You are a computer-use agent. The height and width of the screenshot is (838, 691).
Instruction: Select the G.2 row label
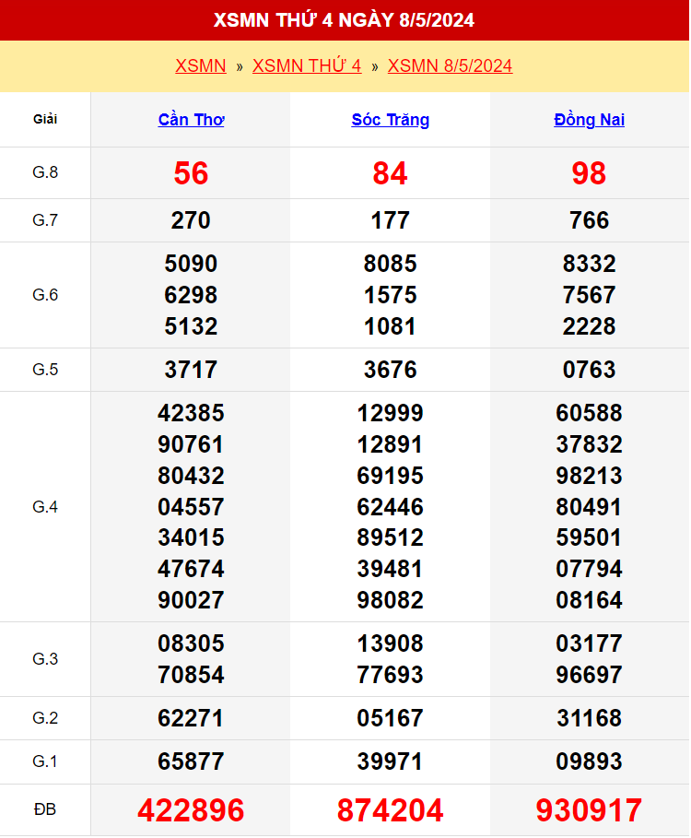tap(45, 718)
